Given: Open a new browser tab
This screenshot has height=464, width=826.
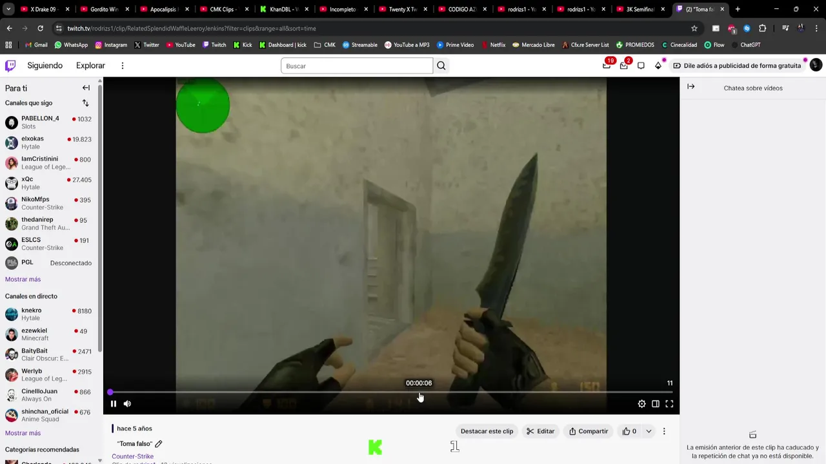Looking at the screenshot, I should click(738, 9).
